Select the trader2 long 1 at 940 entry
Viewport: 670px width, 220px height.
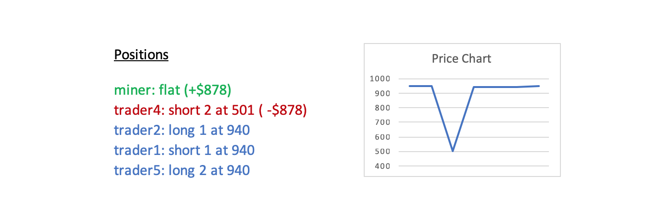(x=182, y=130)
